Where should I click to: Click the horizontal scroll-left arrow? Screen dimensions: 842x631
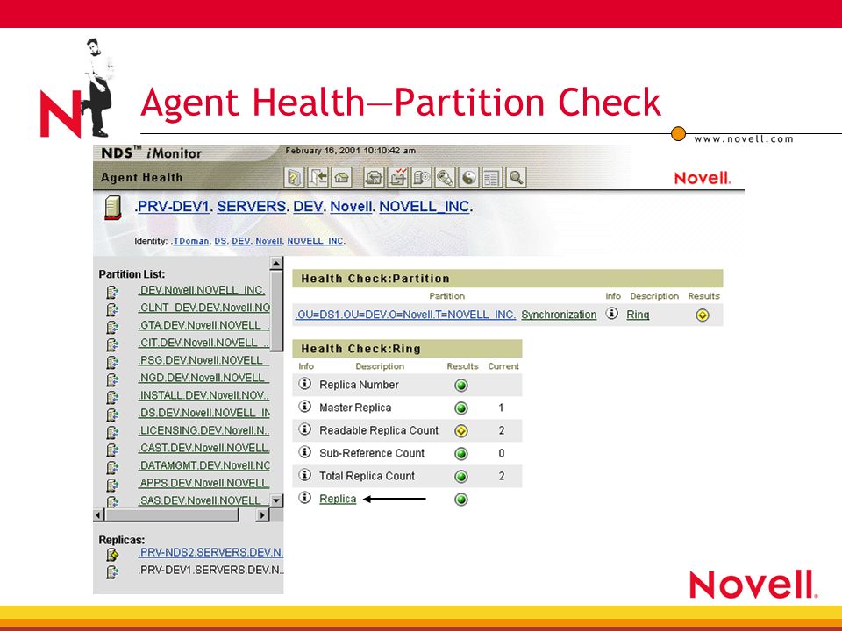(99, 515)
